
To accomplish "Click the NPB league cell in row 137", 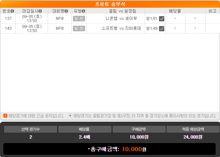I will tap(60, 18).
